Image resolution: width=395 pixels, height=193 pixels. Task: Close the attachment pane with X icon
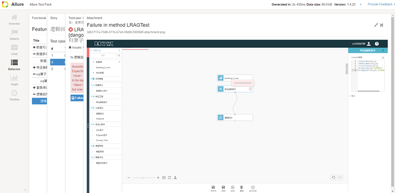[382, 25]
